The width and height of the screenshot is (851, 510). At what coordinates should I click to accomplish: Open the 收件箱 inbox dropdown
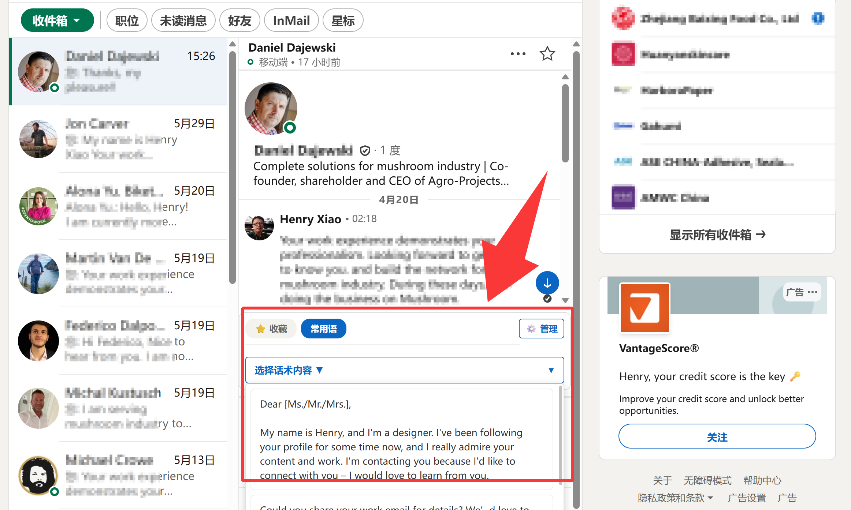tap(57, 20)
